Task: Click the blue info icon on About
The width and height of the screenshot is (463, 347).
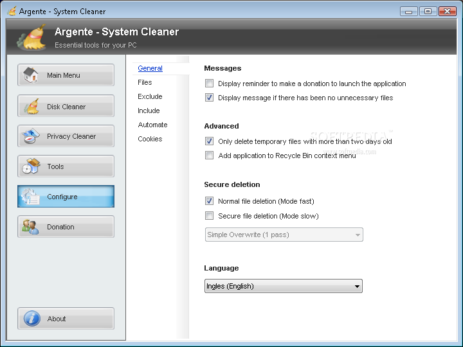Action: tap(32, 319)
